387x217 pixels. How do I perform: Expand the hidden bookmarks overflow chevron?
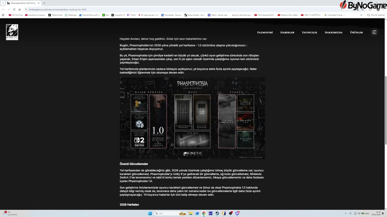click(x=361, y=15)
